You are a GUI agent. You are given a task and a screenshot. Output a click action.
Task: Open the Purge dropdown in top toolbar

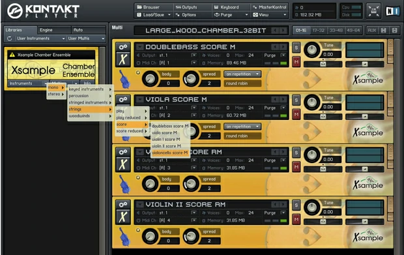coord(231,15)
